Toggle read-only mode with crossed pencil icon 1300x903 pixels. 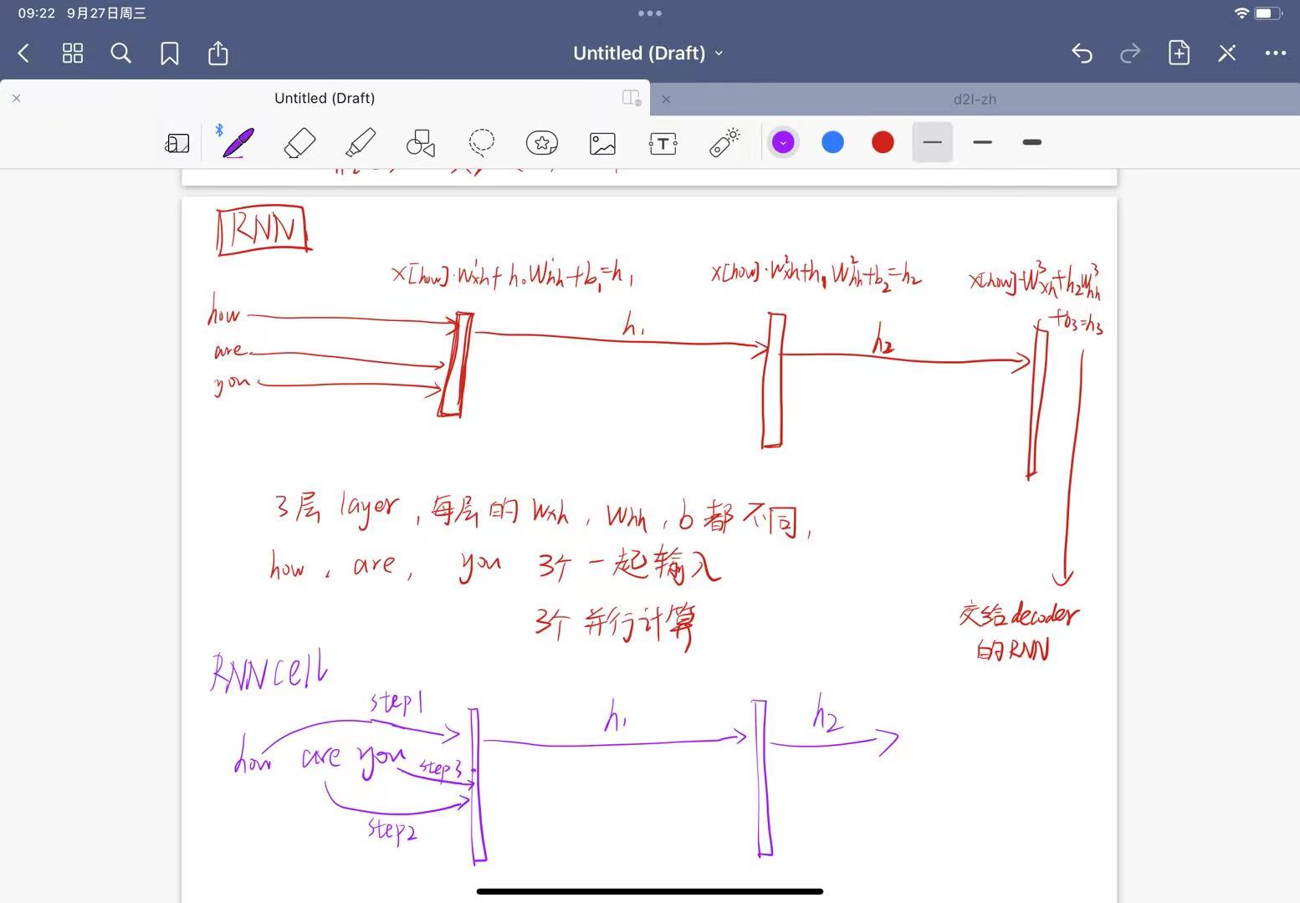[x=1226, y=54]
